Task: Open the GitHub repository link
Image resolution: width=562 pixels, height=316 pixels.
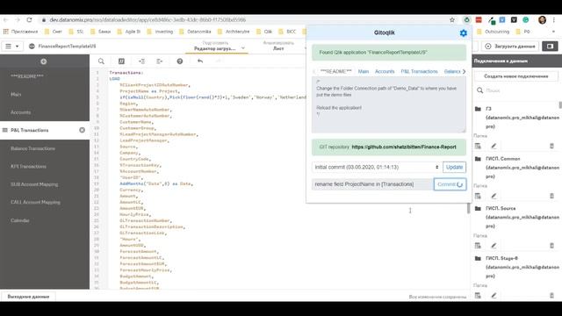Action: 404,147
